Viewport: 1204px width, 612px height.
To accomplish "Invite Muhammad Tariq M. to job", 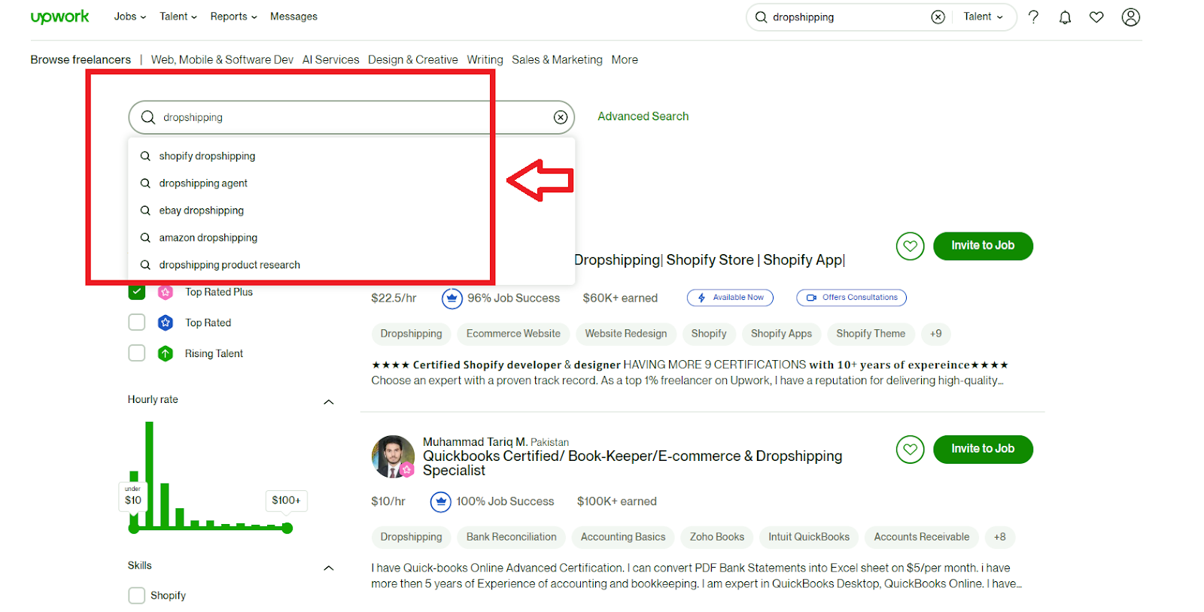I will point(983,450).
